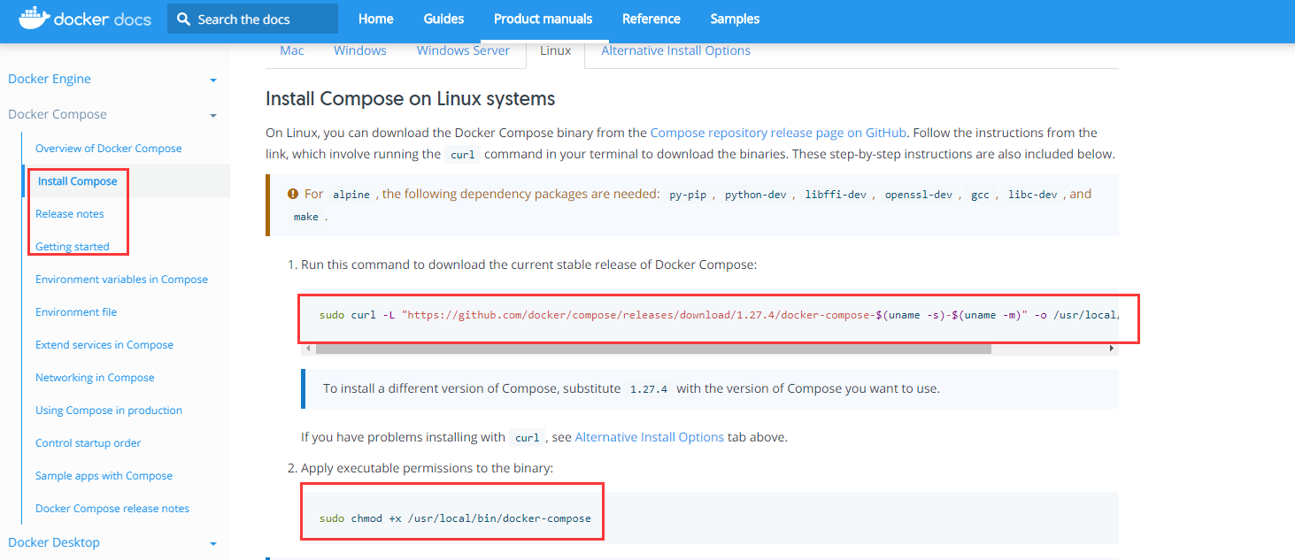Screen dimensions: 1295x560
Task: Click Alternative Install Options inline link
Action: pyautogui.click(x=650, y=437)
